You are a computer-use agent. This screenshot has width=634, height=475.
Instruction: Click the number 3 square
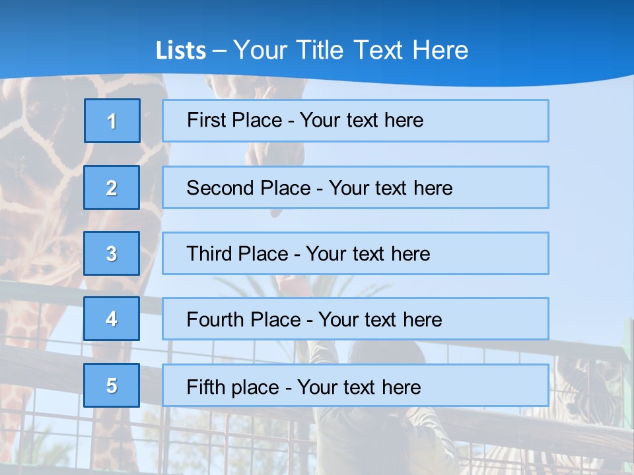pyautogui.click(x=112, y=253)
